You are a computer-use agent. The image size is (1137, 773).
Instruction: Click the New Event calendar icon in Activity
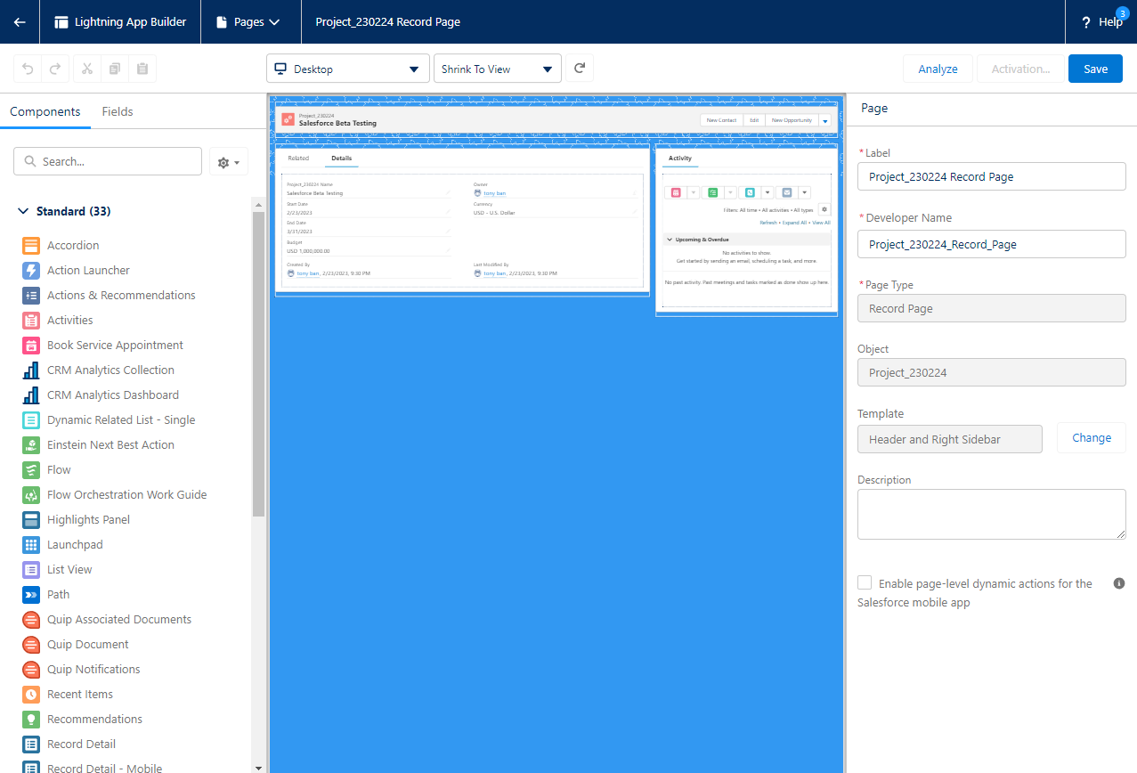(676, 192)
